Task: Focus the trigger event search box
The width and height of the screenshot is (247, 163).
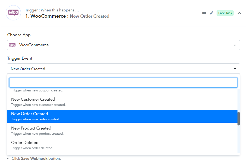Action: 123,82
